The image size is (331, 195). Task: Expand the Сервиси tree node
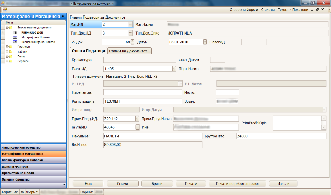pyautogui.click(x=7, y=61)
